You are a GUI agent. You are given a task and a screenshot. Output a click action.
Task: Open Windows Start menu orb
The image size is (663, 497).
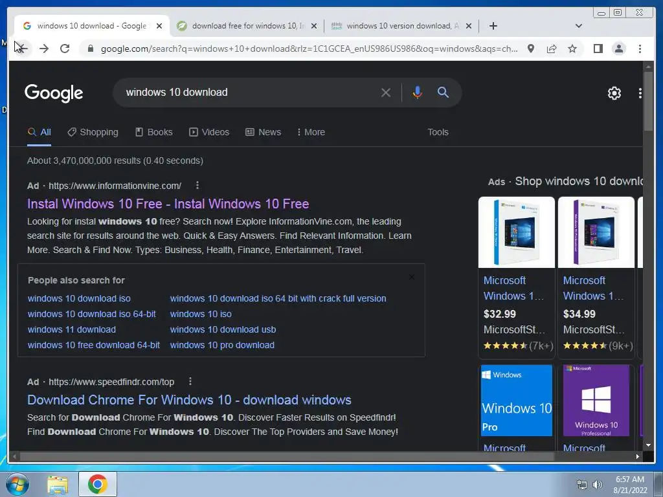coord(17,484)
